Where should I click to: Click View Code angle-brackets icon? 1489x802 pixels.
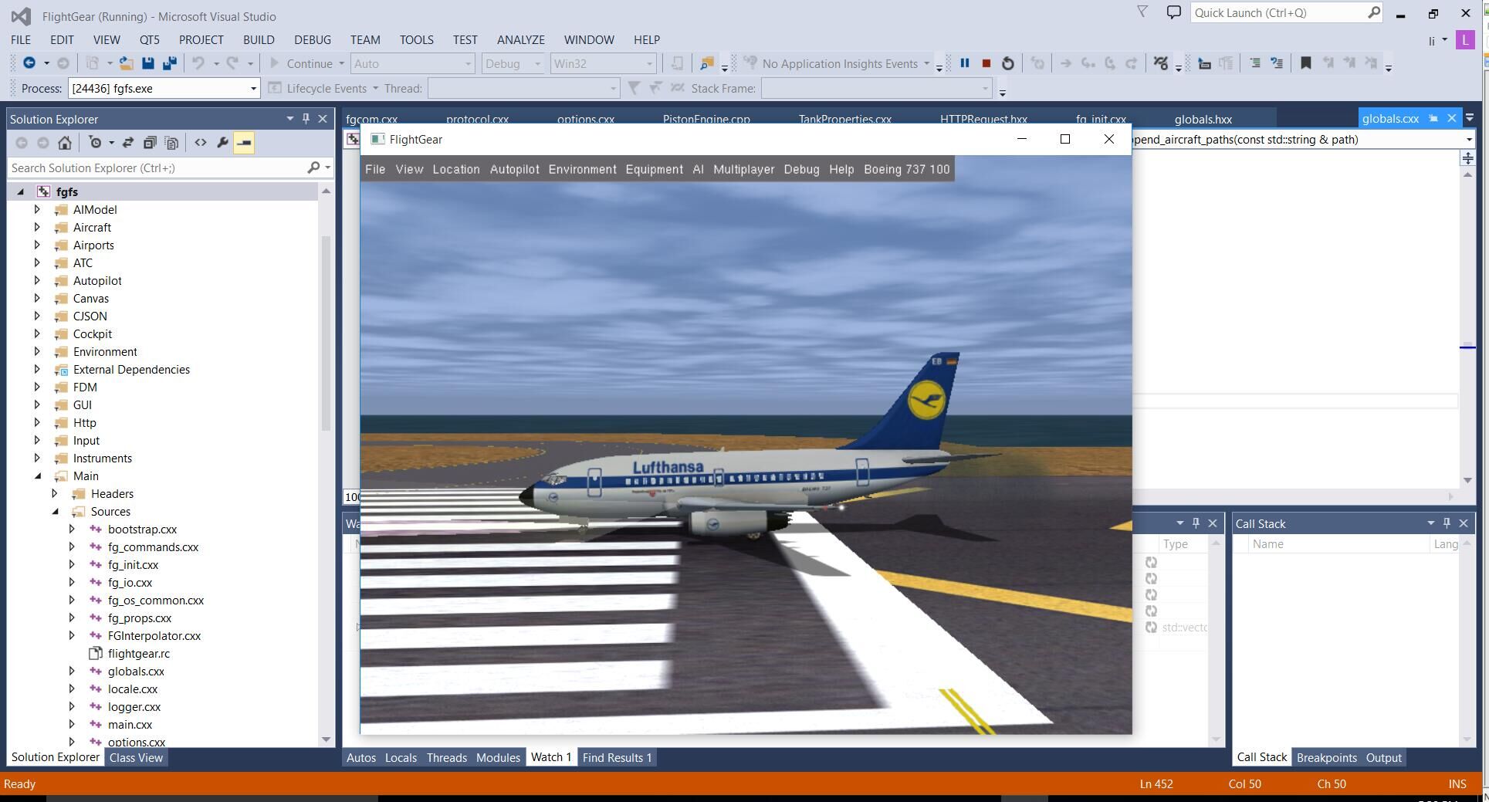(201, 143)
